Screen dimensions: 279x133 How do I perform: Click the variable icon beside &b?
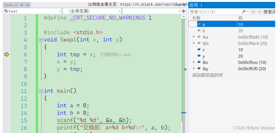tap(199, 43)
